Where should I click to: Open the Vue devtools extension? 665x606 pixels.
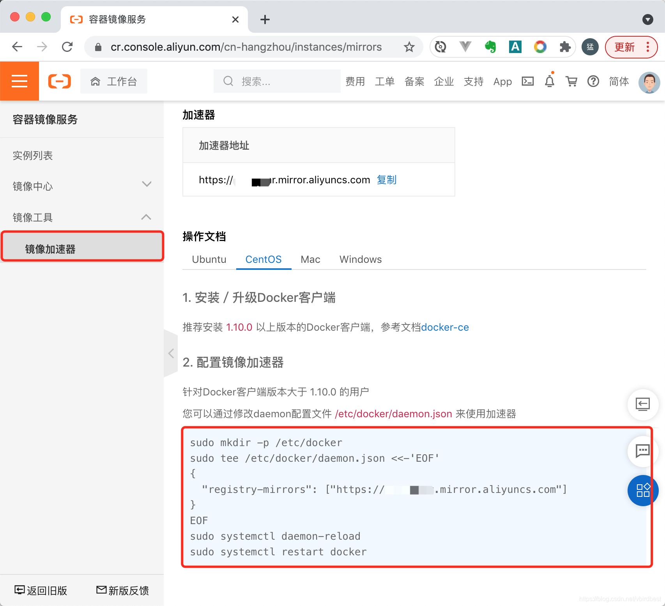point(465,47)
